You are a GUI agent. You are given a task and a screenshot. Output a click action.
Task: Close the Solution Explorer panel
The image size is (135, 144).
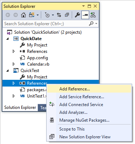(x=95, y=6)
